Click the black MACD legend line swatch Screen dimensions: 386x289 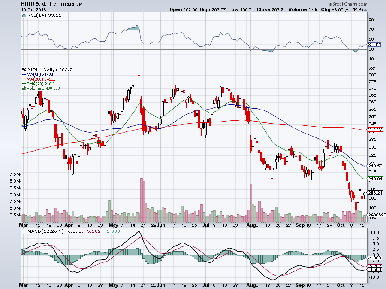[x=24, y=231]
